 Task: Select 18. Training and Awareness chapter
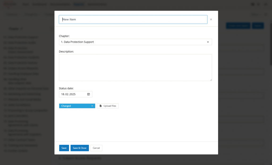click(x=20, y=145)
